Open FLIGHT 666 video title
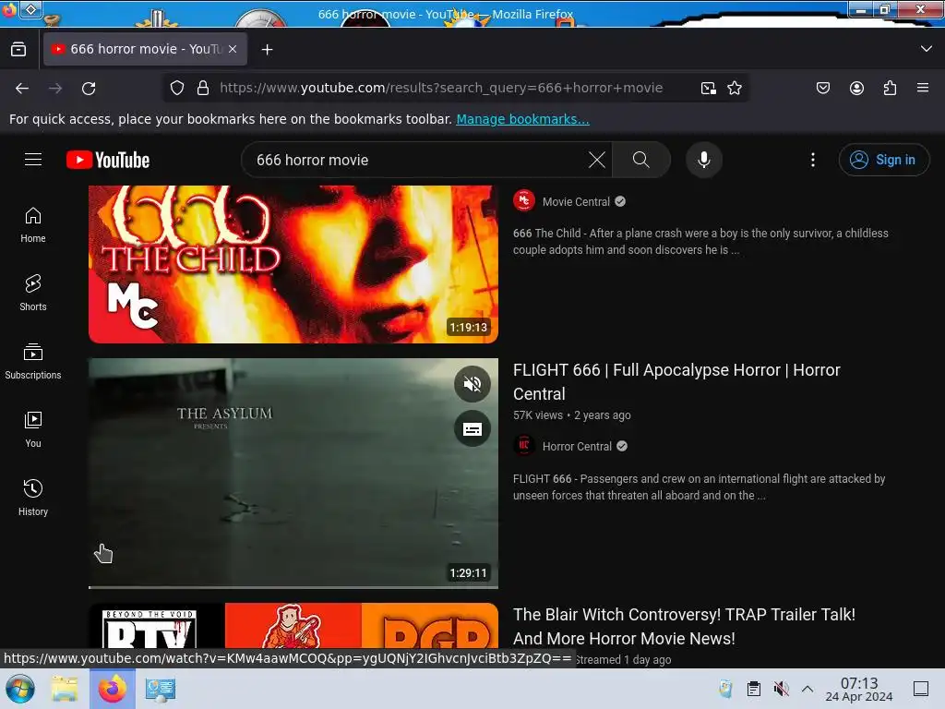Viewport: 945px width, 709px height. (676, 381)
